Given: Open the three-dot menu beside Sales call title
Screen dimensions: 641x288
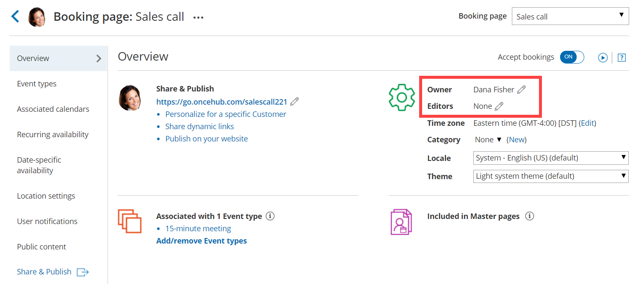Looking at the screenshot, I should [x=198, y=17].
